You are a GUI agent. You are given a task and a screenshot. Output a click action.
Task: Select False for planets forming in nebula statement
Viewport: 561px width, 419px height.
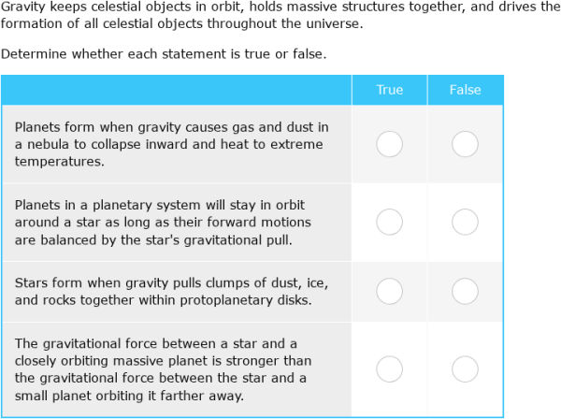[465, 144]
